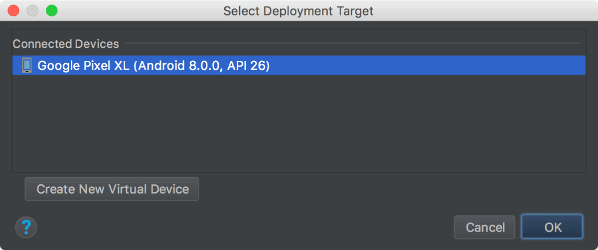
Task: Select the Google Pixel XL device row
Action: tap(299, 65)
